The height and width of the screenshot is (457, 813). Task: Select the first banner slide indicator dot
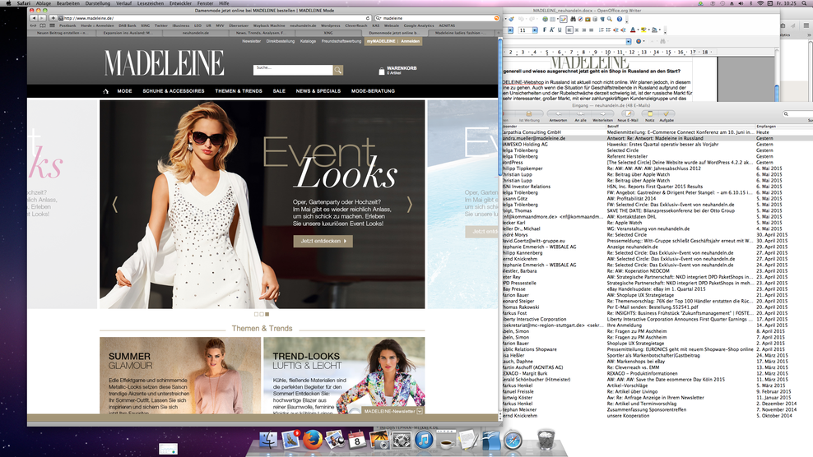coord(256,314)
